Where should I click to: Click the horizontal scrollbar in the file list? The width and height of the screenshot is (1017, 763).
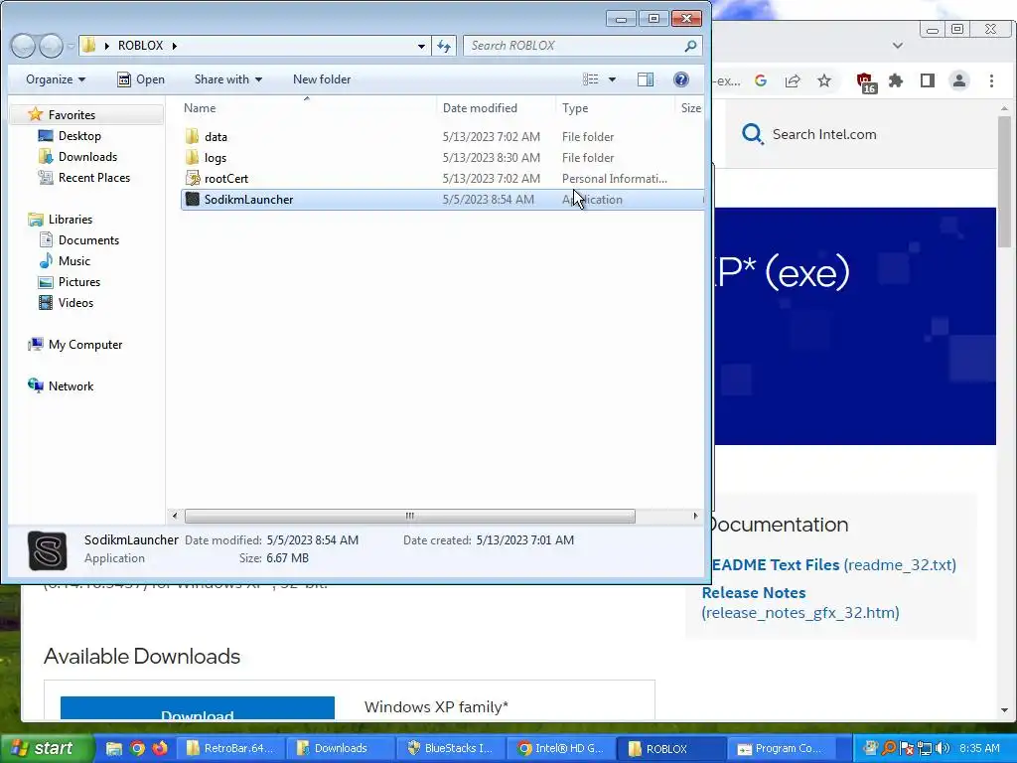pyautogui.click(x=409, y=516)
